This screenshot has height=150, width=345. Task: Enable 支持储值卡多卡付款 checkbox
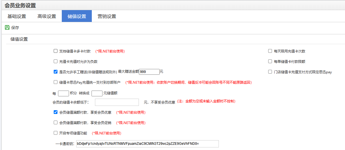click(56, 51)
